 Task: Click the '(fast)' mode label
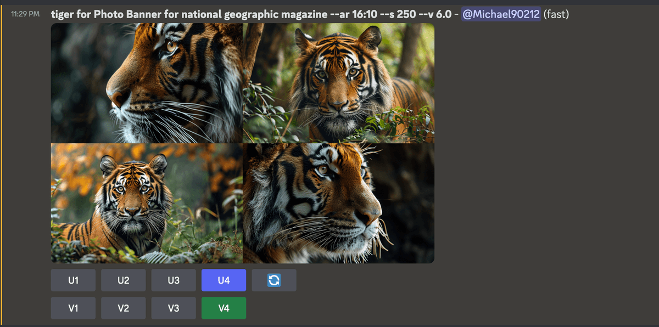(x=556, y=14)
